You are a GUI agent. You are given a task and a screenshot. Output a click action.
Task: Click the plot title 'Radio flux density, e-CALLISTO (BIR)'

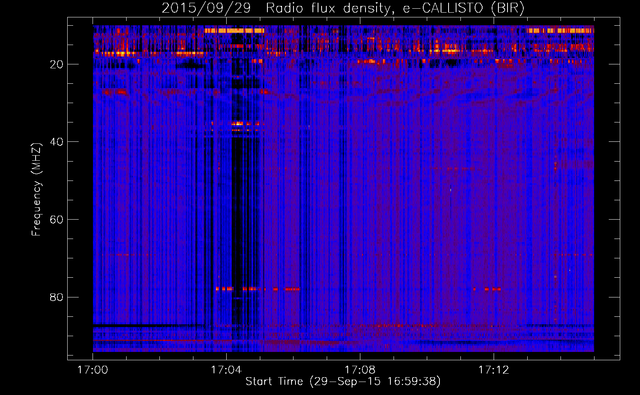tap(395, 8)
